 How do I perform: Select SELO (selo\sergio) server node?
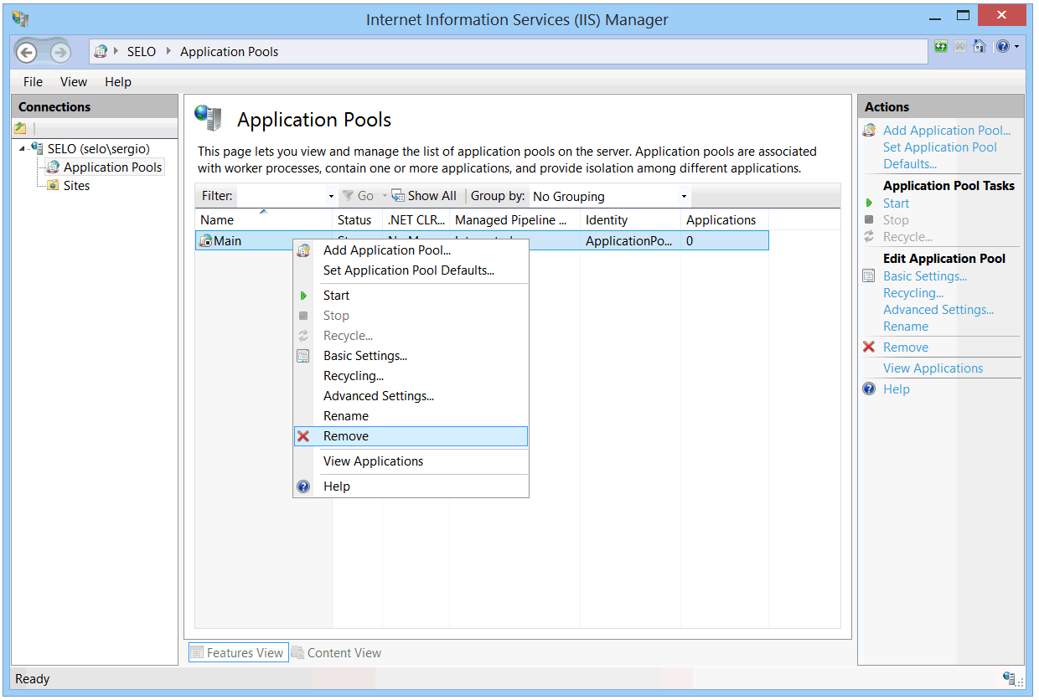point(98,149)
